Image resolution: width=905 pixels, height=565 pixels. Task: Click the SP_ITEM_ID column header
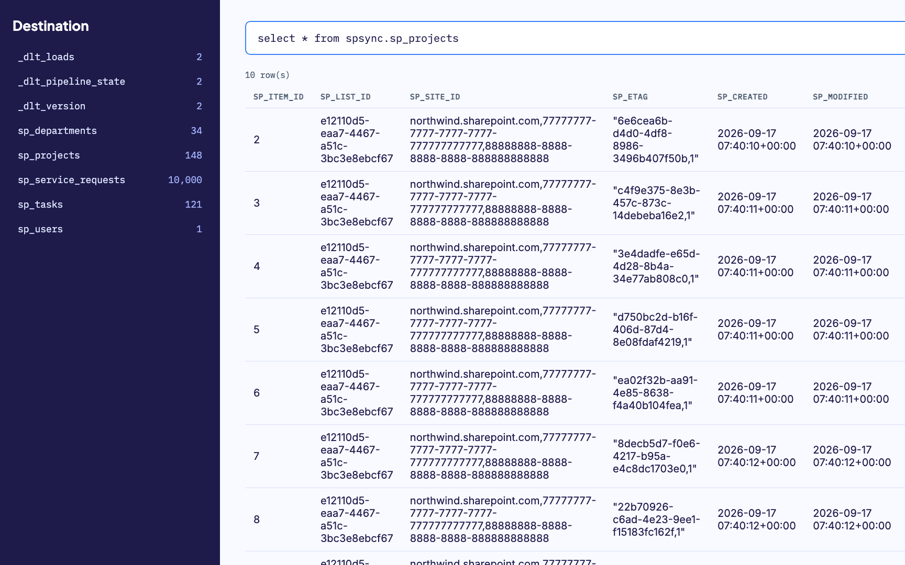[279, 97]
